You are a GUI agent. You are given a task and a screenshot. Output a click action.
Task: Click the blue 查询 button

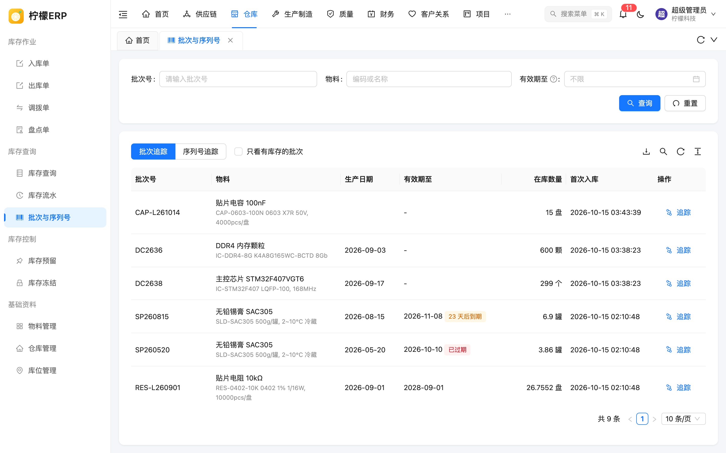click(x=639, y=103)
